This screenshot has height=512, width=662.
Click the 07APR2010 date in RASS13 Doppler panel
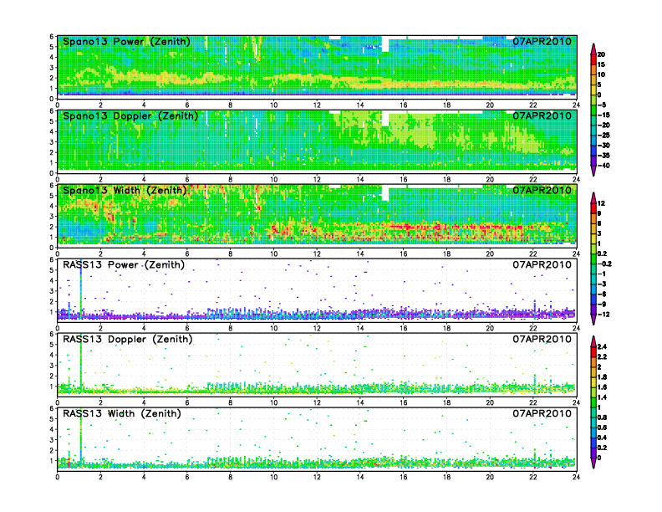(542, 339)
